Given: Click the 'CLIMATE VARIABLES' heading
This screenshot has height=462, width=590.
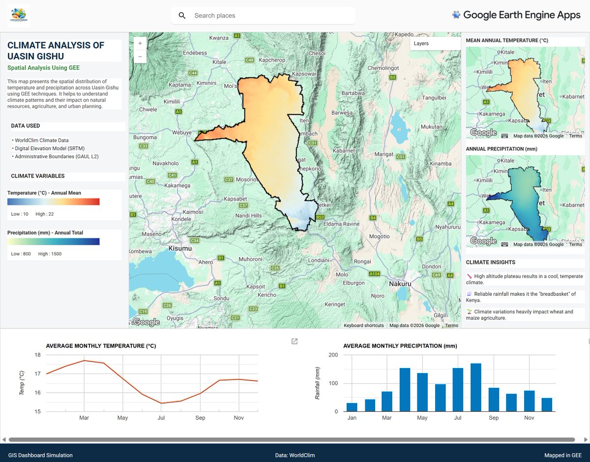Looking at the screenshot, I should (x=38, y=176).
